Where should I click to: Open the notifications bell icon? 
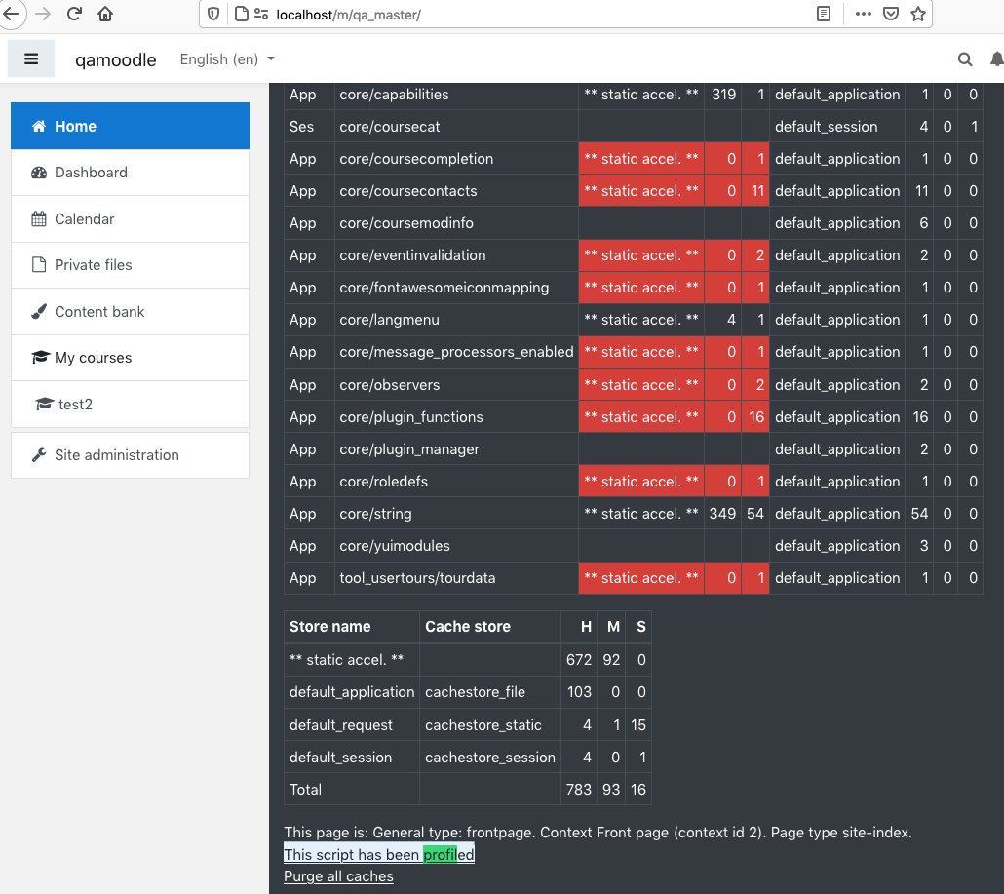click(996, 59)
